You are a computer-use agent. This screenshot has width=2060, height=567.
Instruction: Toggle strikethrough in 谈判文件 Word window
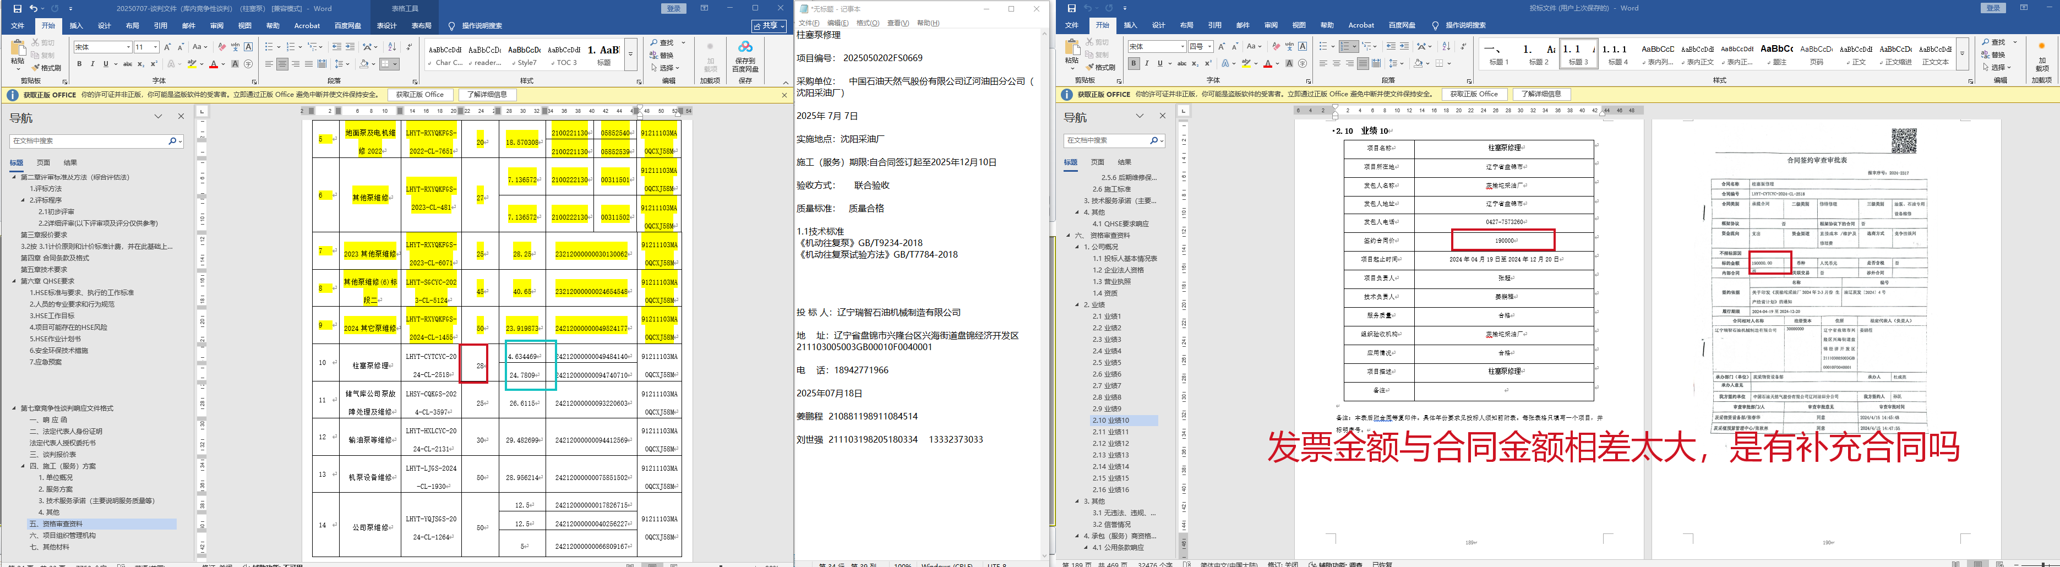pos(127,64)
